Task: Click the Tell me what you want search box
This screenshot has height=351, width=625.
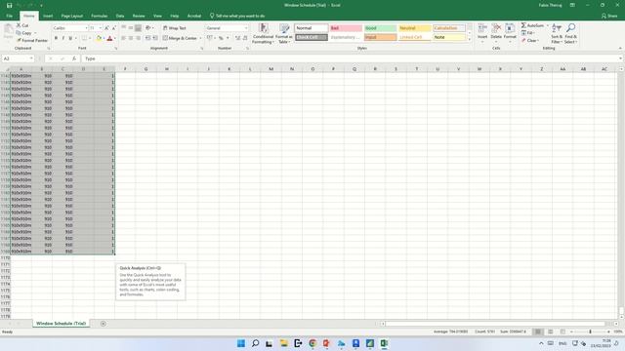Action: 237,16
